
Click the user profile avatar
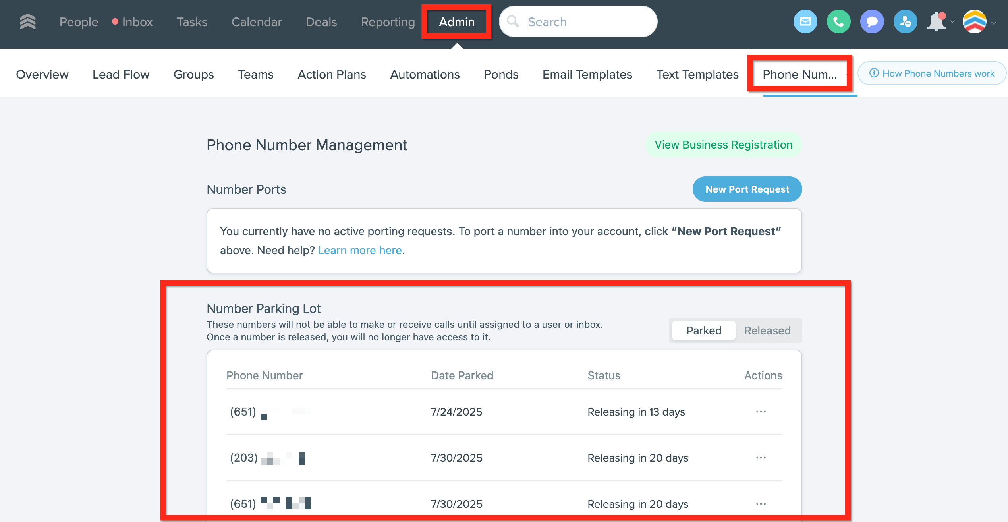point(974,22)
